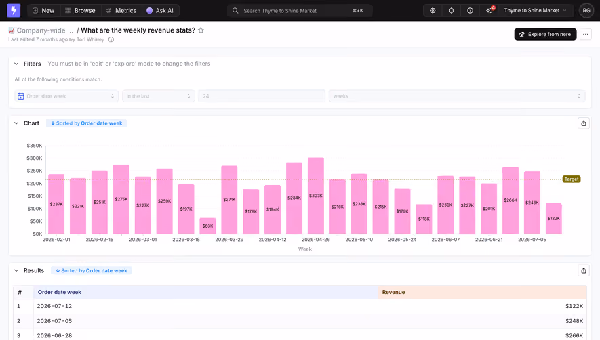Screen dimensions: 600x340
Task: Collapse the Chart section
Action: [16, 123]
